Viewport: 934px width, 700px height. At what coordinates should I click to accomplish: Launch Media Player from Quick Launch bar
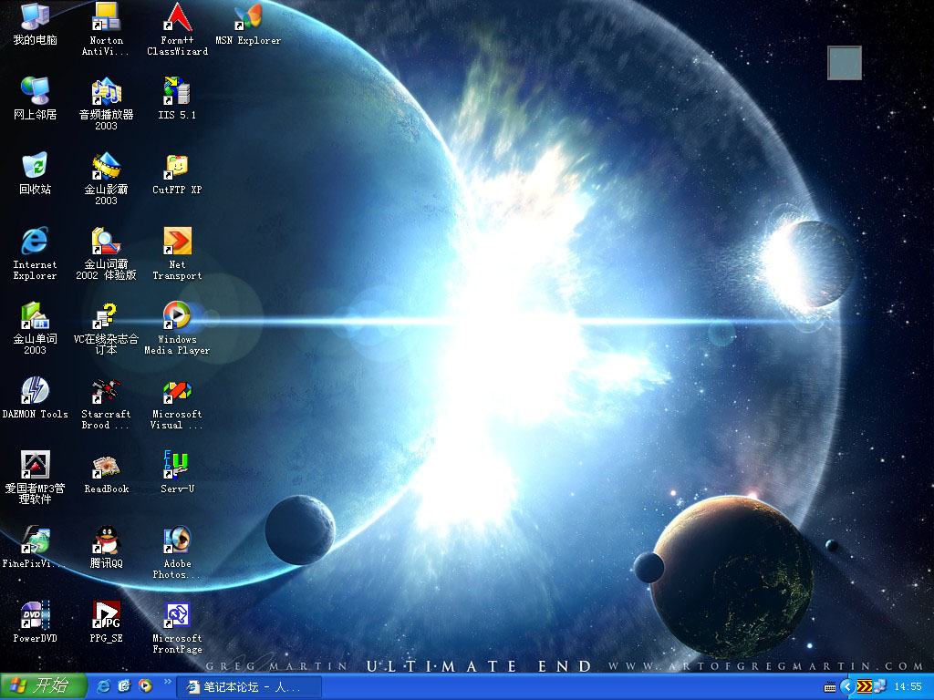[x=145, y=686]
